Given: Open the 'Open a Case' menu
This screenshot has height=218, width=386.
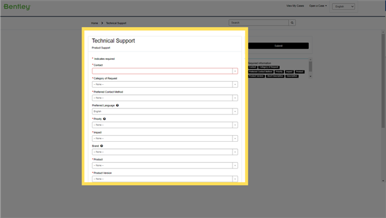Looking at the screenshot, I should click(x=318, y=5).
